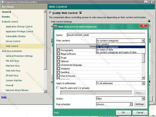Select Anti-Virus protection section
Image resolution: width=156 pixels, height=117 pixels.
pyautogui.click(x=12, y=51)
